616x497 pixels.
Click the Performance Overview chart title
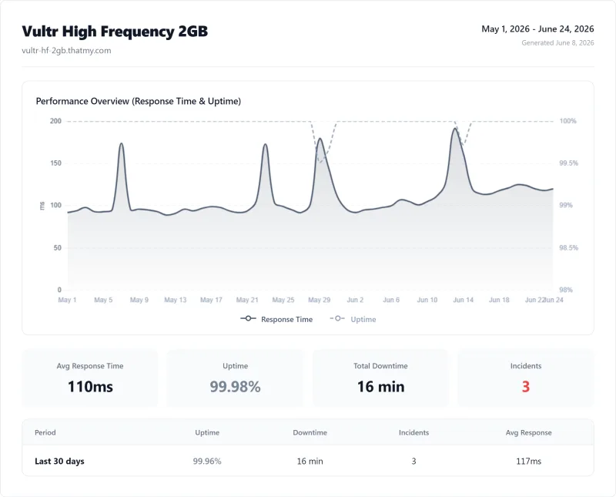point(139,101)
